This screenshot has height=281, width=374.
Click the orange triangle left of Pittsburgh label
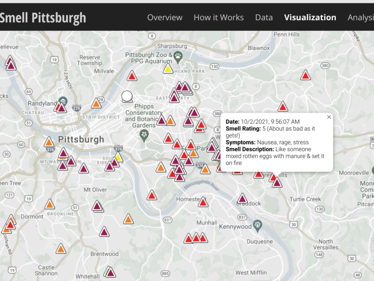[49, 142]
